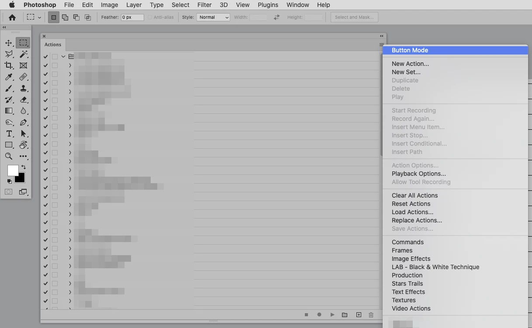Stop recording in the Actions panel

pos(307,314)
